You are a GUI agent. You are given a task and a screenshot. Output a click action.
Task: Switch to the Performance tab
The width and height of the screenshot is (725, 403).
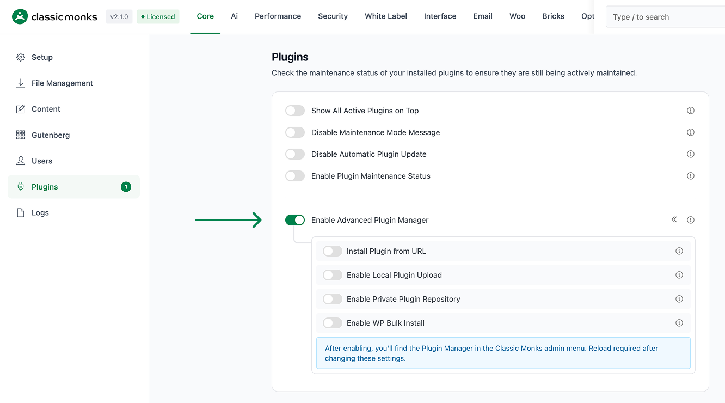coord(278,16)
